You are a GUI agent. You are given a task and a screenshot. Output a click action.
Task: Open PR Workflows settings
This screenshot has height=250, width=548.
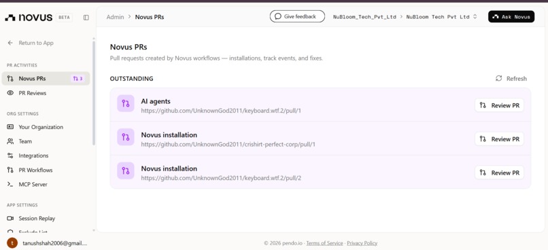(46, 170)
